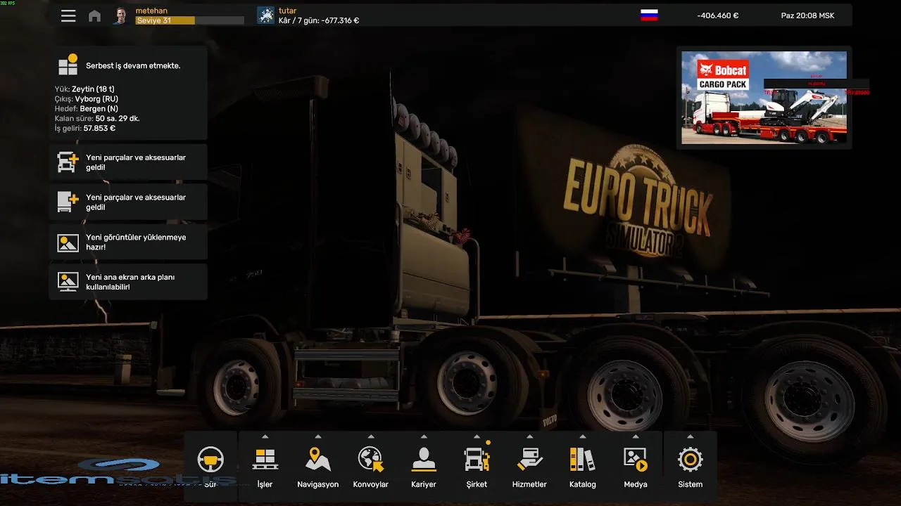Open the freelance job status icon
The height and width of the screenshot is (506, 901).
[x=68, y=65]
